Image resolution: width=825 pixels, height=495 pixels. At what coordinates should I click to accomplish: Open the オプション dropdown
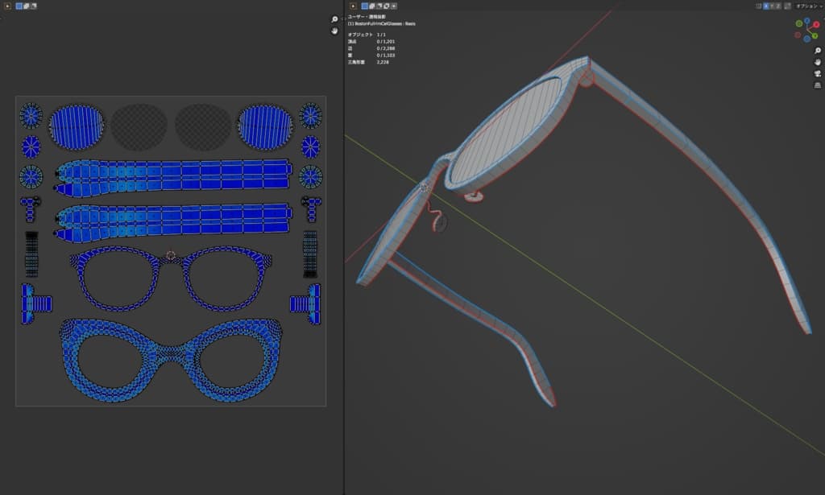pyautogui.click(x=809, y=6)
